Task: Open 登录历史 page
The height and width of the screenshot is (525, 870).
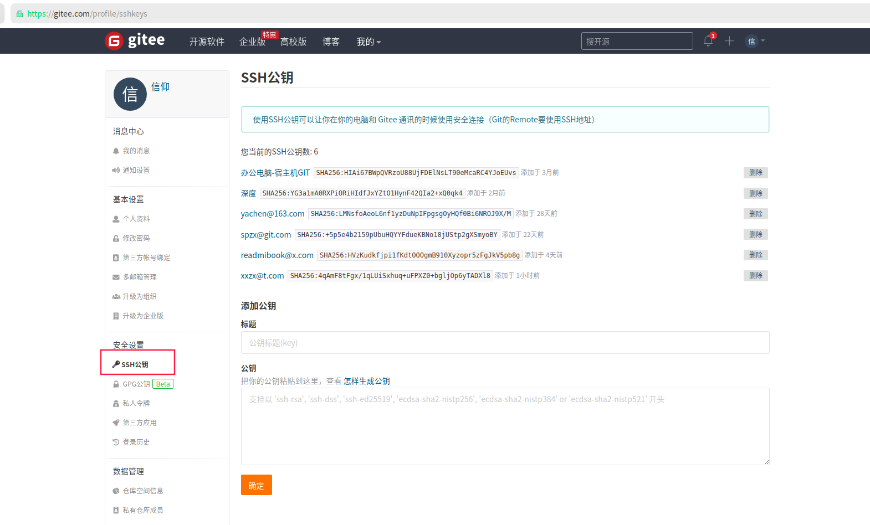Action: pos(136,442)
